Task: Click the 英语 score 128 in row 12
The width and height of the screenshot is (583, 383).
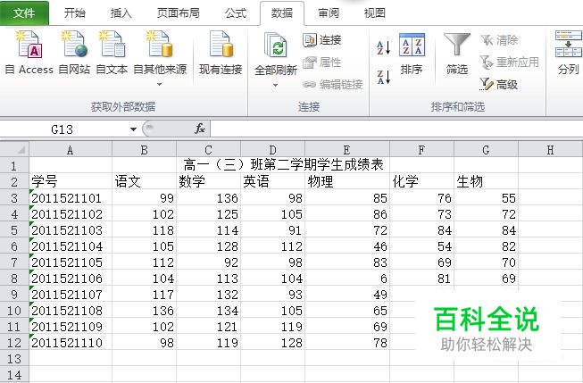Action: [273, 343]
